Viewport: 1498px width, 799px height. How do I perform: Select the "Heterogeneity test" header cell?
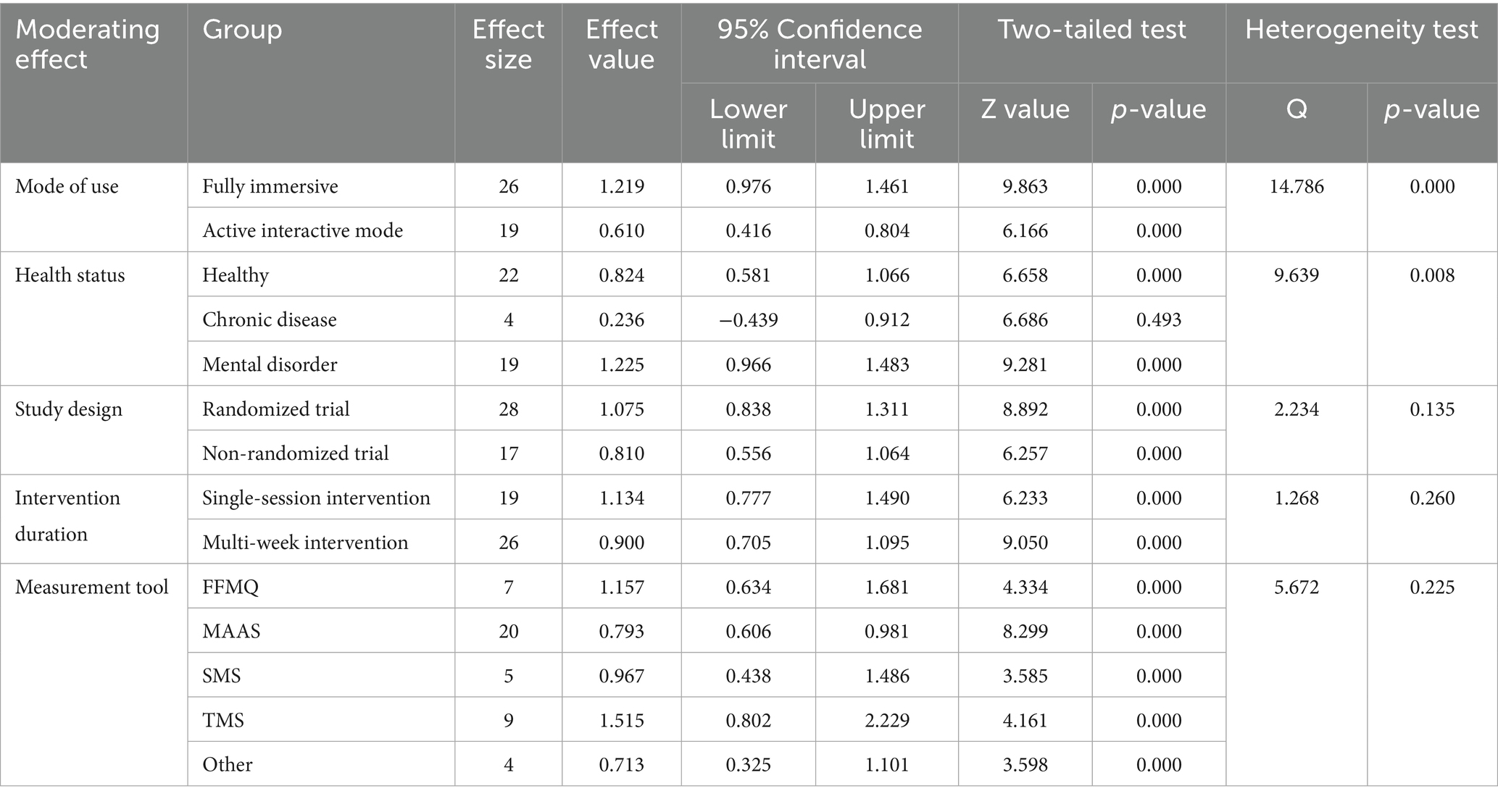1361,30
